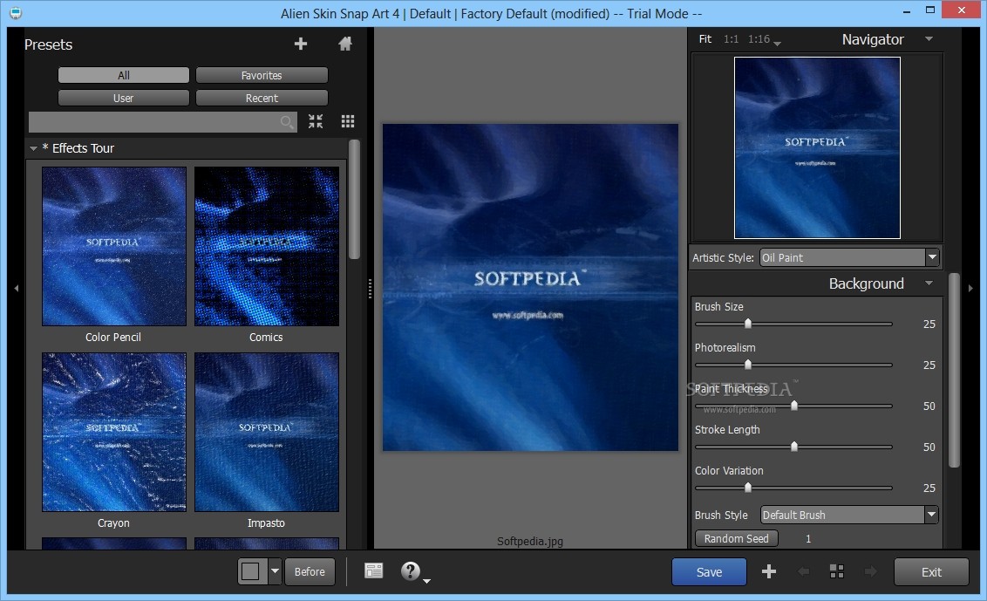Click the search magnifier icon
Screen dimensions: 987x601
286,121
